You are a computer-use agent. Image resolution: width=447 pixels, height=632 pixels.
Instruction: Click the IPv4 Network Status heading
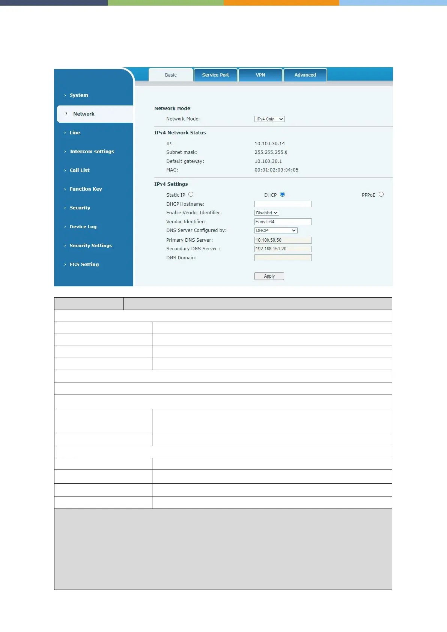tap(180, 133)
